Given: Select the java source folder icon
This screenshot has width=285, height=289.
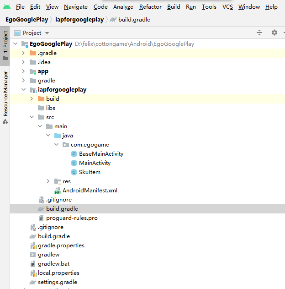Looking at the screenshot, I should [58, 136].
